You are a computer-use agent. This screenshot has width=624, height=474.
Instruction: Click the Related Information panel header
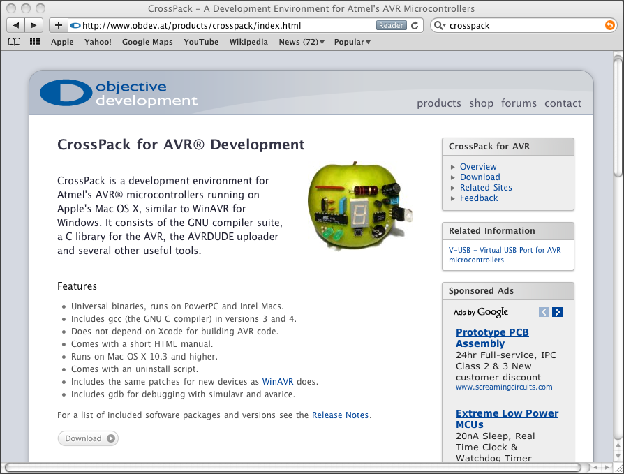508,231
